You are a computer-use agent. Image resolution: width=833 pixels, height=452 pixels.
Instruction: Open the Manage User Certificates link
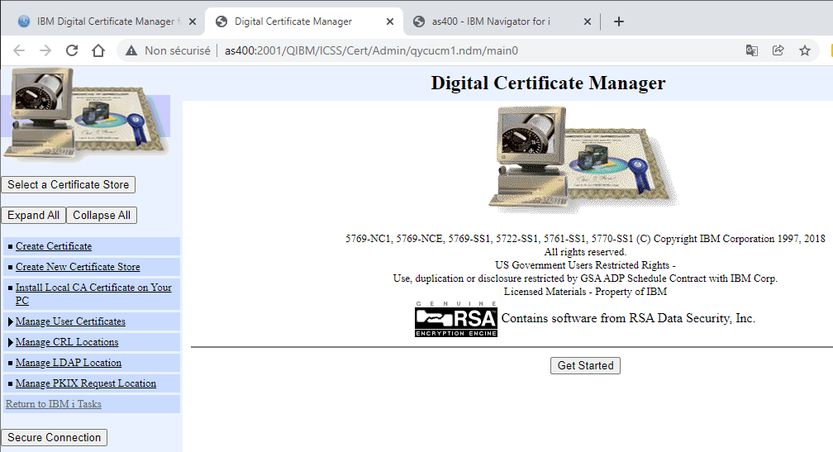(71, 321)
